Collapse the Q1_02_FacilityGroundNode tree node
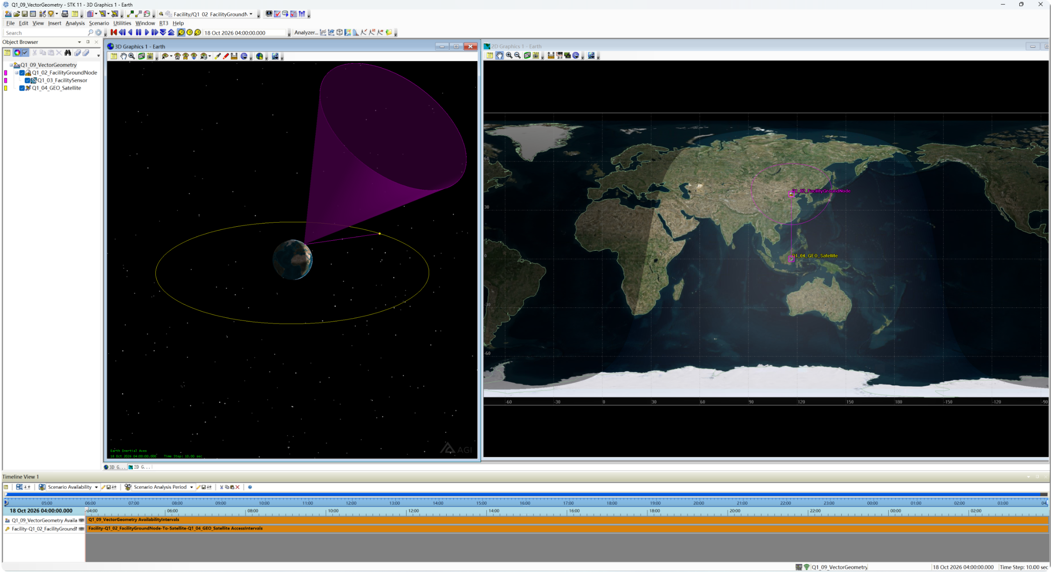 tap(17, 73)
